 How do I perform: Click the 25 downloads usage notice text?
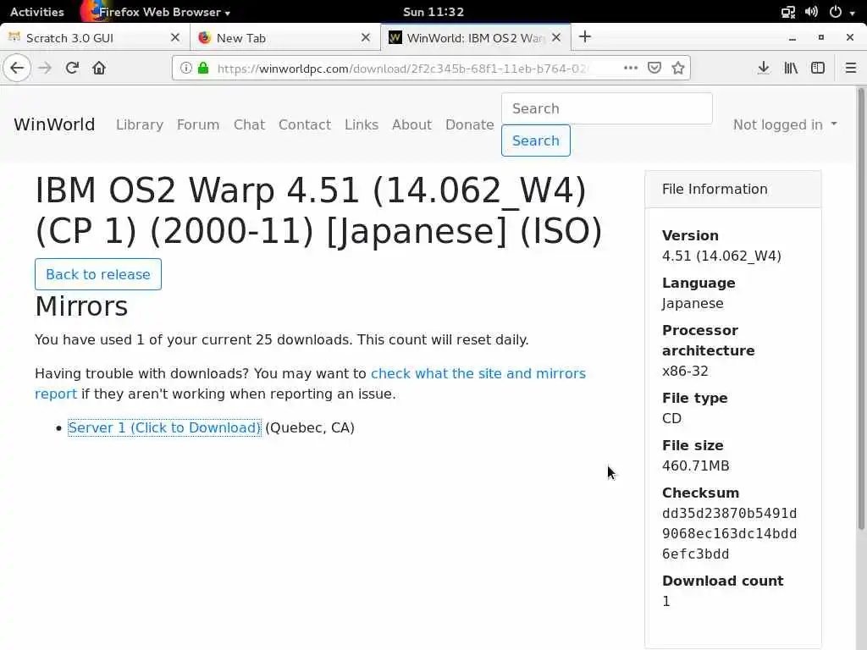coord(281,340)
